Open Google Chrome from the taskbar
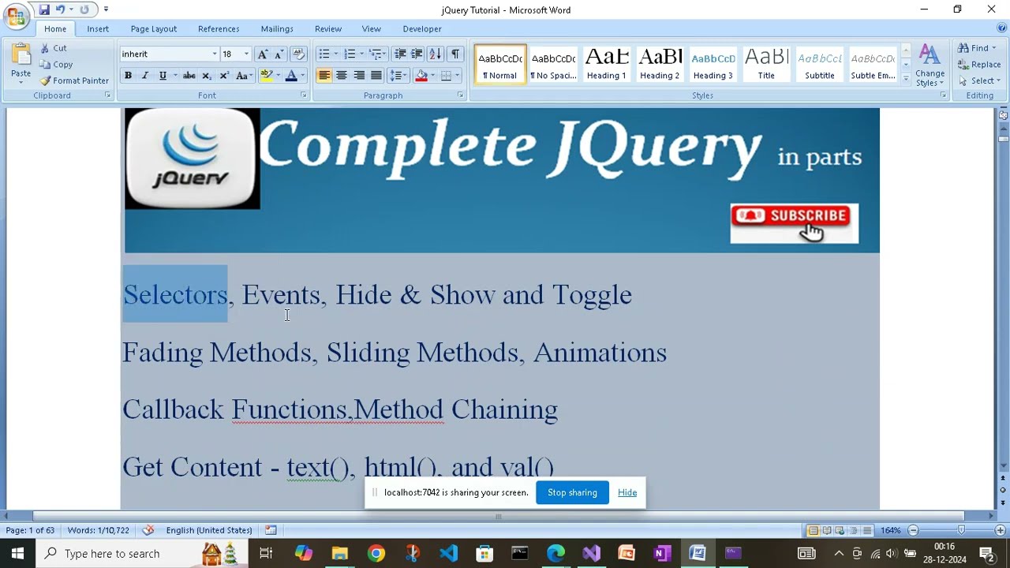Image resolution: width=1010 pixels, height=568 pixels. coord(376,554)
